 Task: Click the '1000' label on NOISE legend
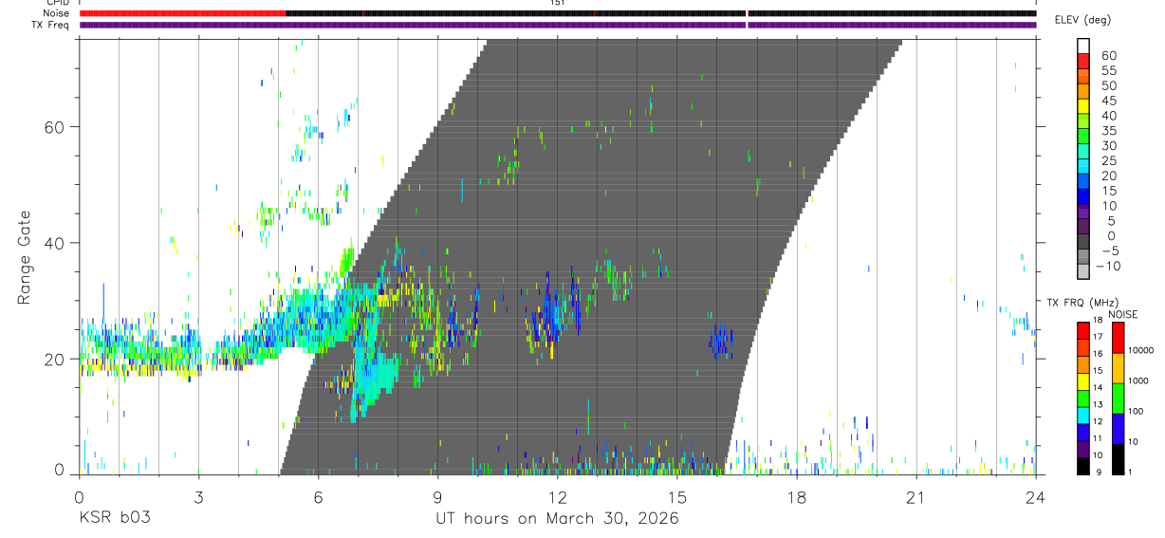(x=1138, y=380)
